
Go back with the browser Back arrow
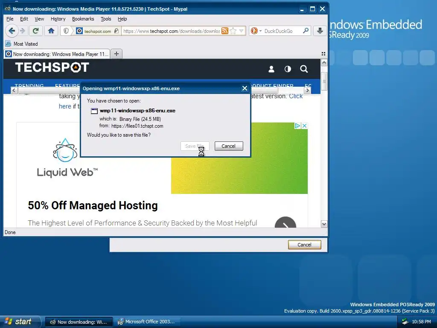coord(12,31)
